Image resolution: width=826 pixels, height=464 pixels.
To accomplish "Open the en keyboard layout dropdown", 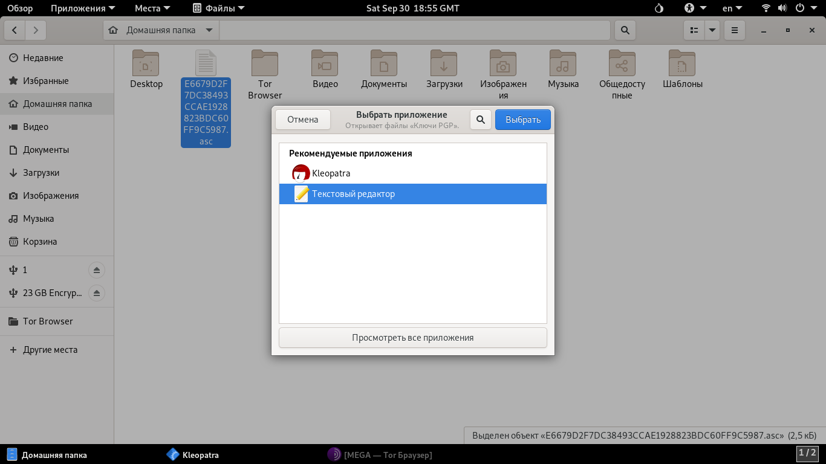I will 732,8.
